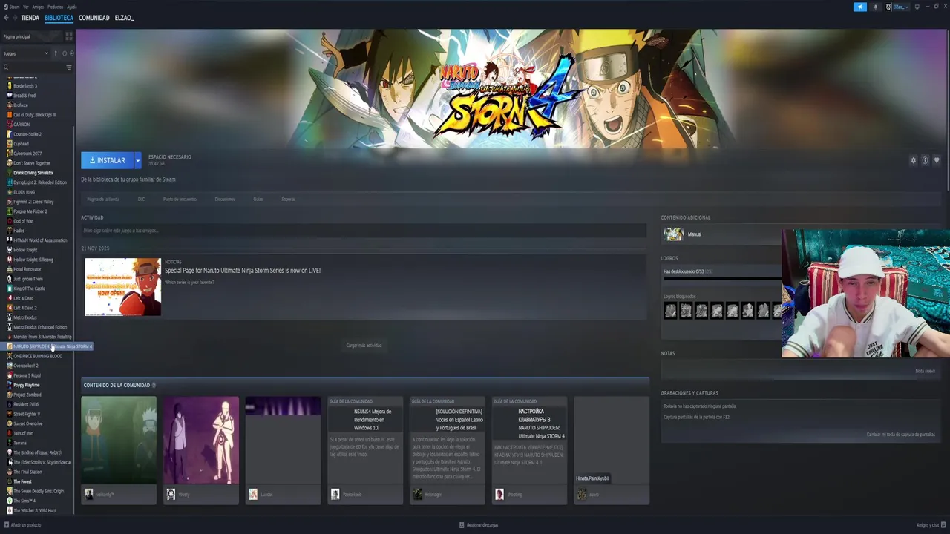Open advanced filter options icon
Screen dimensions: 950x534
pyautogui.click(x=69, y=67)
